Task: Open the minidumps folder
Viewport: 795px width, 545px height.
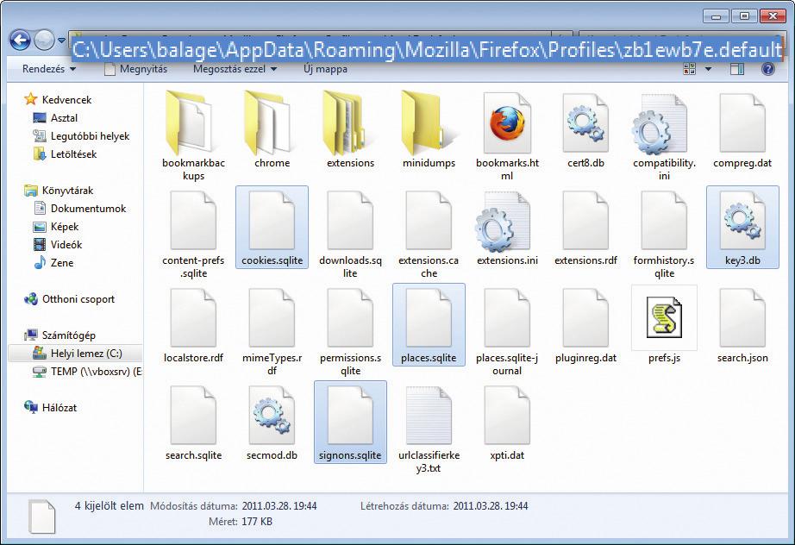Action: [429, 130]
